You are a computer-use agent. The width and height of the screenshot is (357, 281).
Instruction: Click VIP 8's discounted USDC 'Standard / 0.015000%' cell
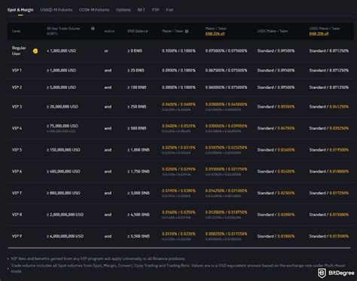click(x=329, y=215)
